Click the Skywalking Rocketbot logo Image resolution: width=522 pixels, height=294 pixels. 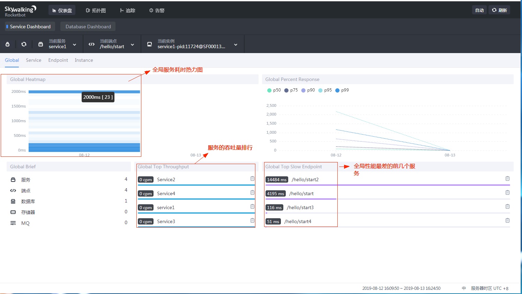point(20,11)
